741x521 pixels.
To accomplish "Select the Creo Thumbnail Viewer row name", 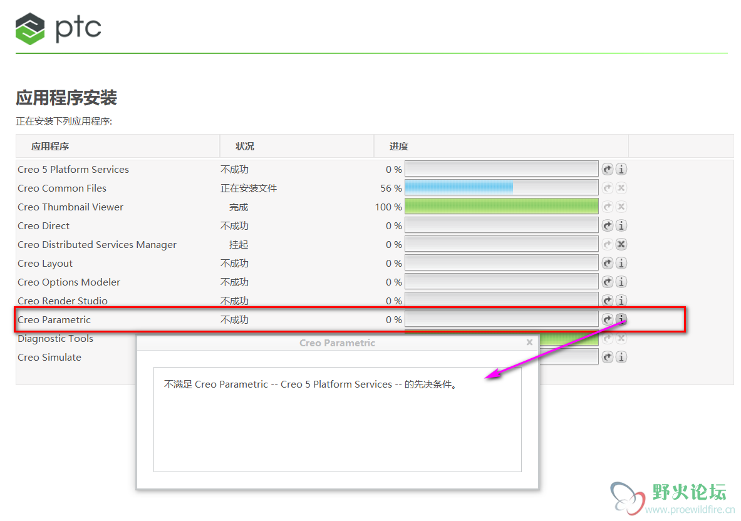I will [x=70, y=207].
